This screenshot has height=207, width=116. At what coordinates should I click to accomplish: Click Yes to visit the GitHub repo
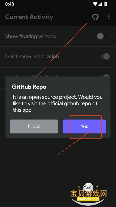(x=84, y=126)
